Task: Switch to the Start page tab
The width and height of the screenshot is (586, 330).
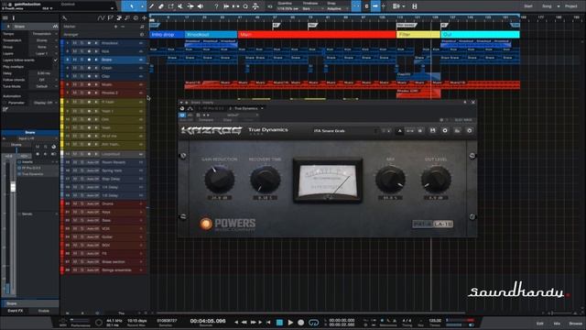Action: click(528, 6)
